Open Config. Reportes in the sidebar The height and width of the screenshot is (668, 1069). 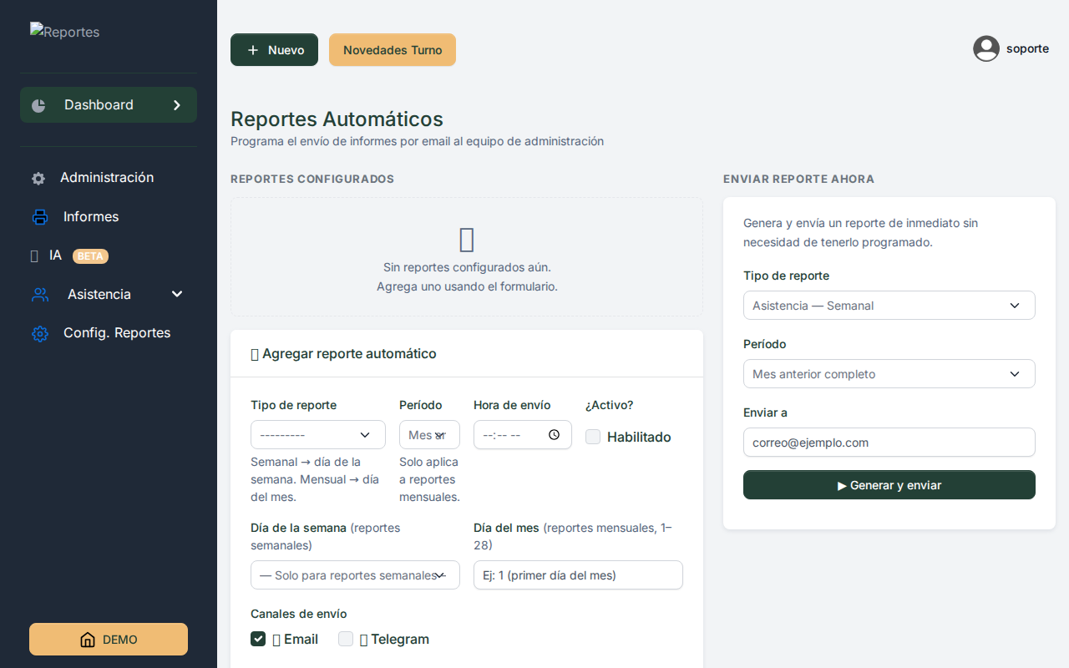tap(109, 333)
